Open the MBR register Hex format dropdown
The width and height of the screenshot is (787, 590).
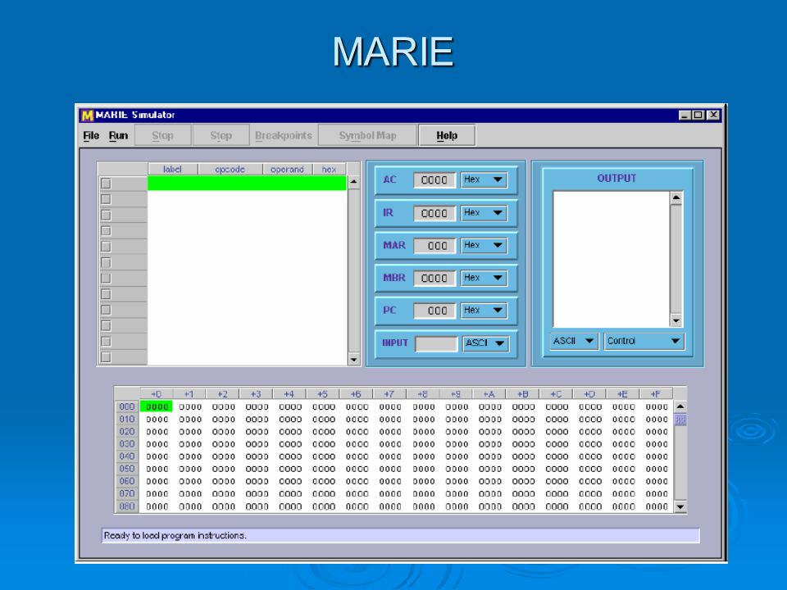click(x=484, y=278)
